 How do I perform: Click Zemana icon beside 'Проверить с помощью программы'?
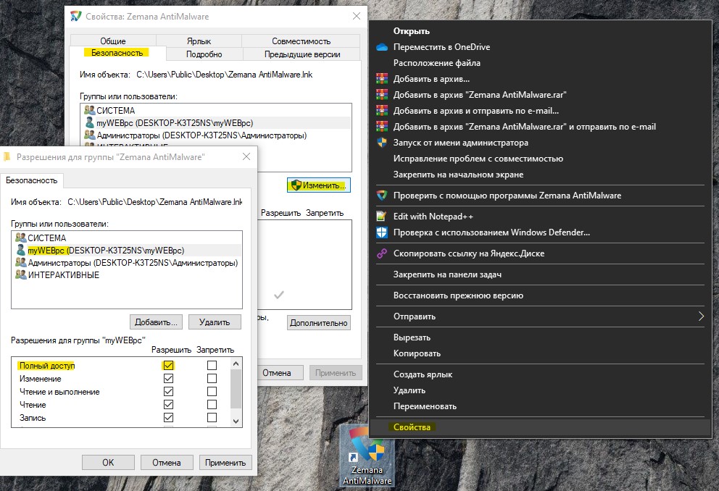pyautogui.click(x=382, y=196)
